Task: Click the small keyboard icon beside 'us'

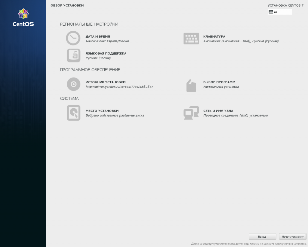Action: click(x=271, y=12)
